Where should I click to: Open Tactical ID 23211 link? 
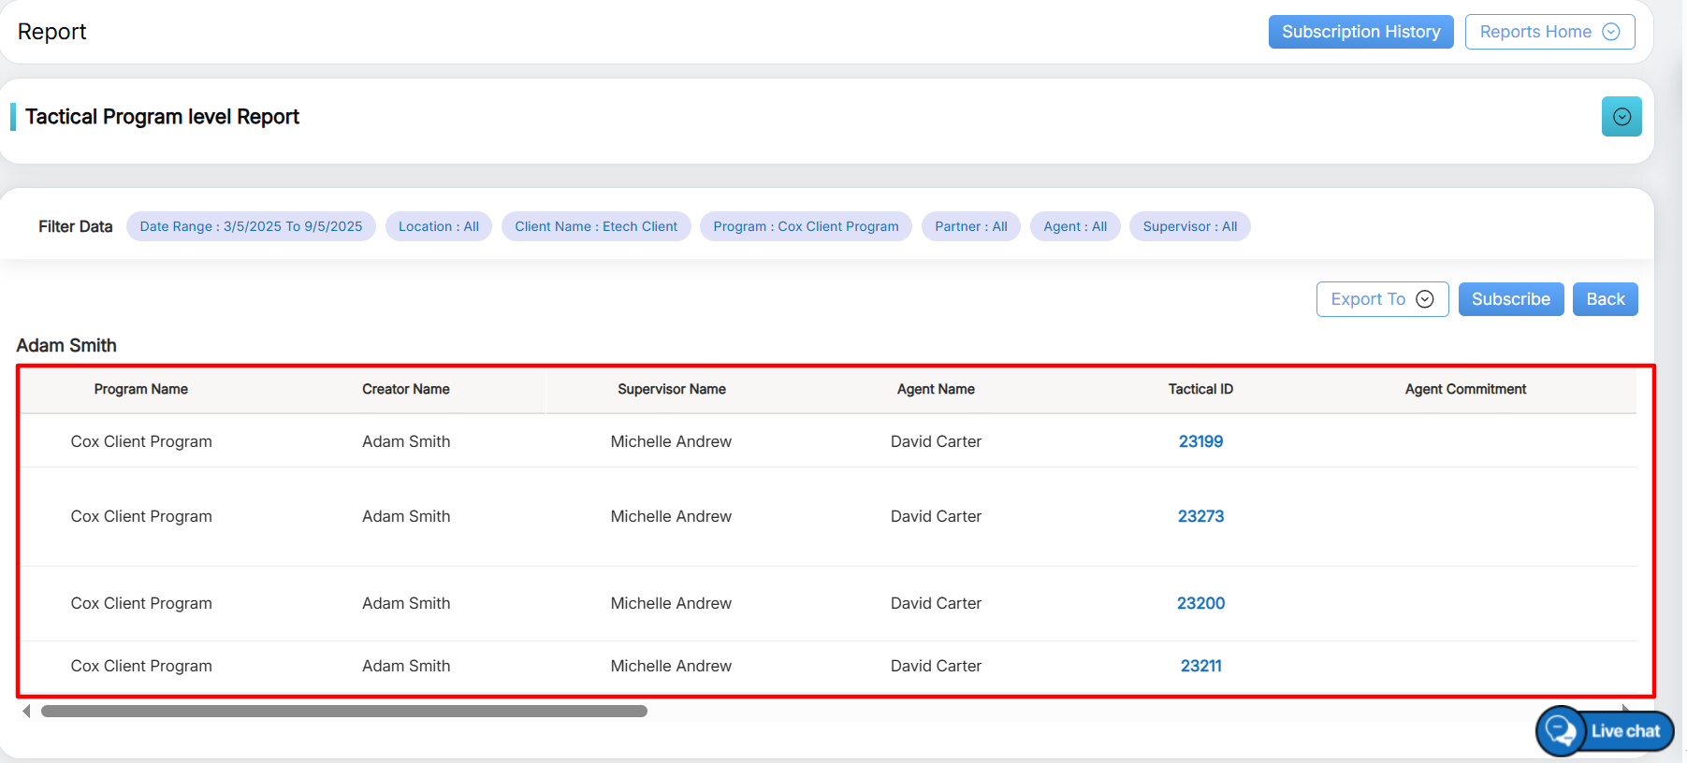pyautogui.click(x=1200, y=666)
